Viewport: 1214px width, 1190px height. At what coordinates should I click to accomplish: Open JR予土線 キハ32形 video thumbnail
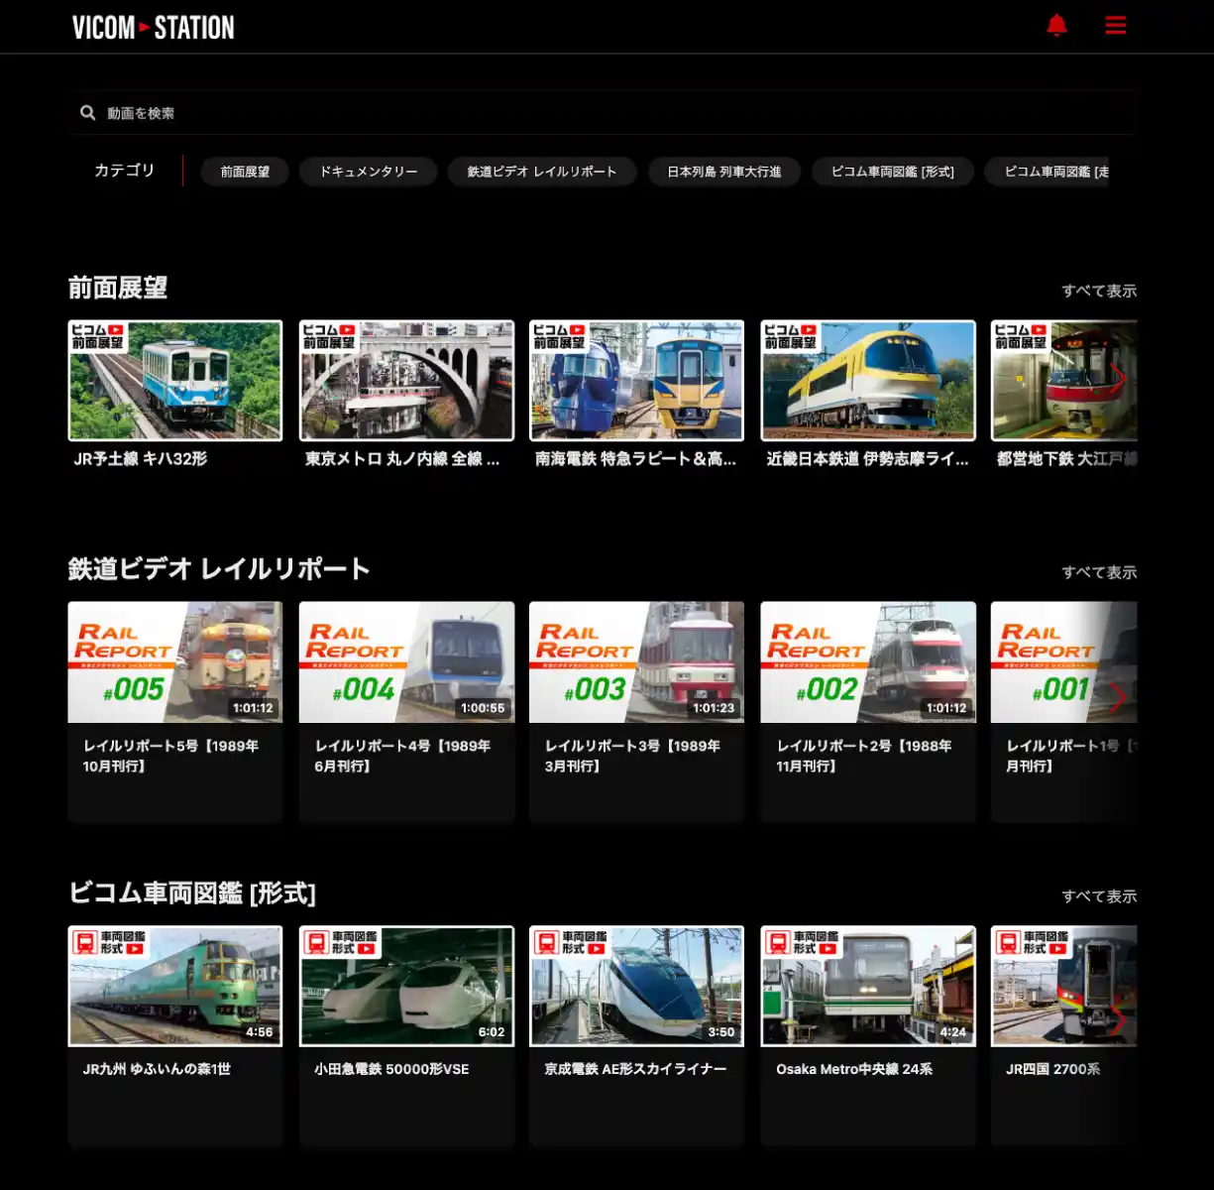pyautogui.click(x=175, y=381)
